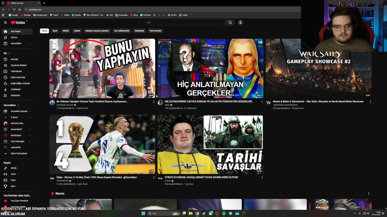387x217 pixels.
Task: Click the YouTube search input field
Action: coord(185,22)
